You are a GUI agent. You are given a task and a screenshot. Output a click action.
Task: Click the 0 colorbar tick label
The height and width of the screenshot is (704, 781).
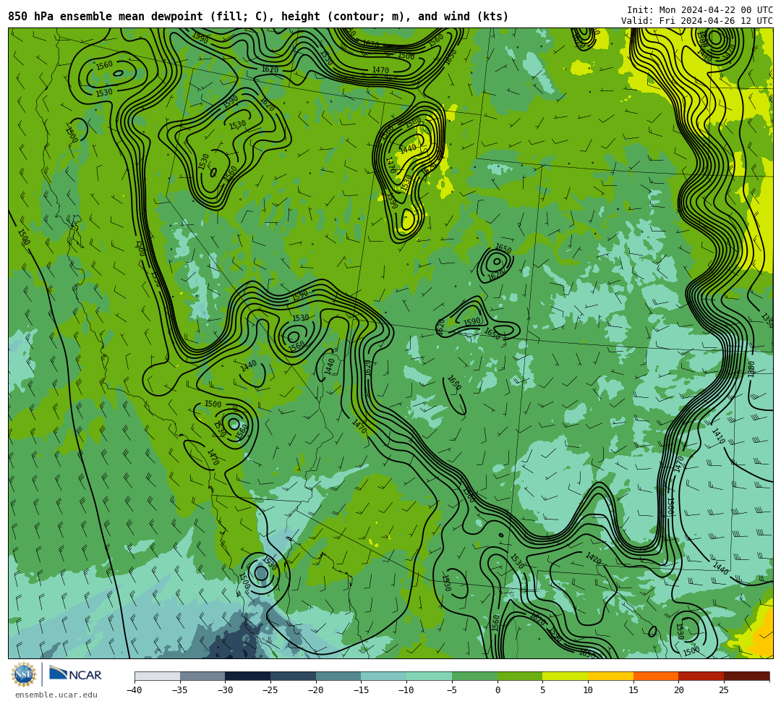pos(498,690)
